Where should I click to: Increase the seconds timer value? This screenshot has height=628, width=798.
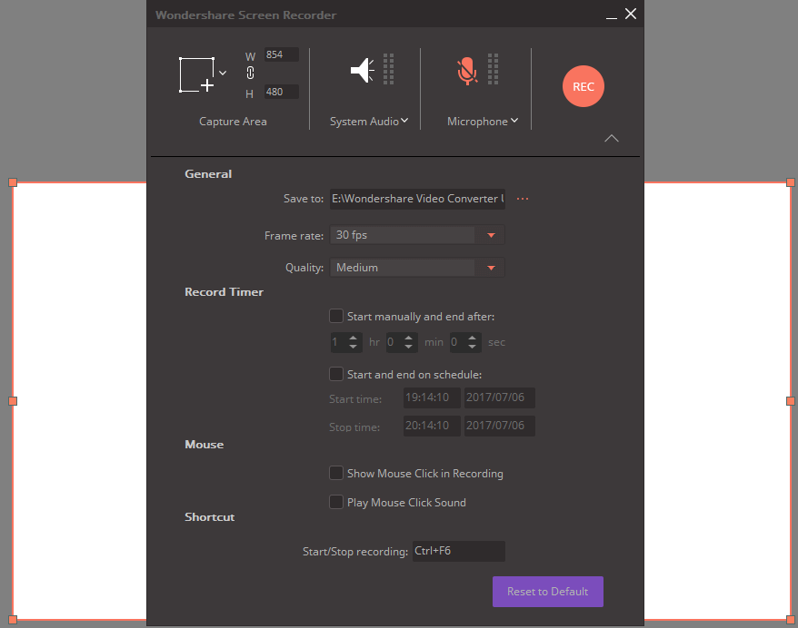473,338
